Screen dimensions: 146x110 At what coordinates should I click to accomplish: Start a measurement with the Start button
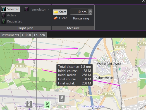point(60,12)
